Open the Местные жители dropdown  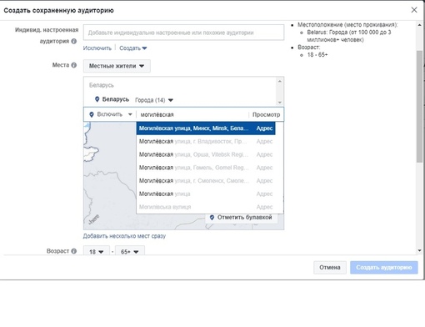tap(117, 66)
